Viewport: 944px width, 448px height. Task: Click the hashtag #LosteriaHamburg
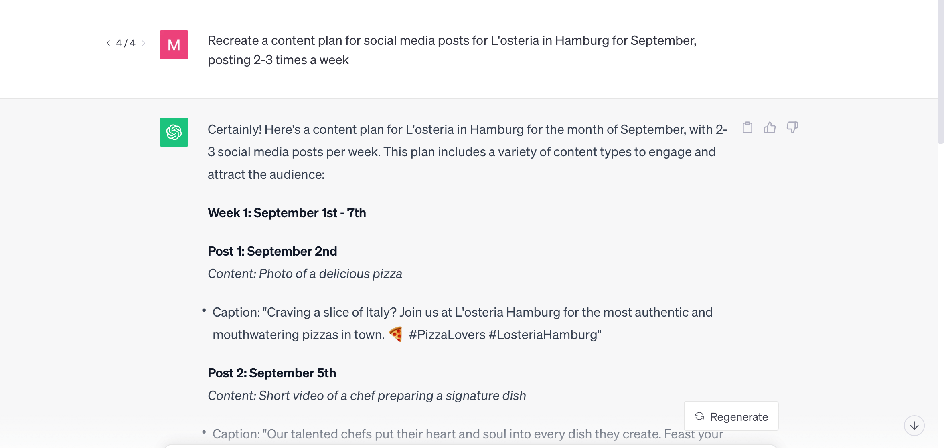coord(544,334)
